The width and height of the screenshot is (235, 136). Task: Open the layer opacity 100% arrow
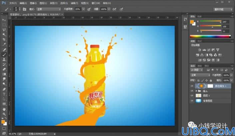[x=231, y=75]
